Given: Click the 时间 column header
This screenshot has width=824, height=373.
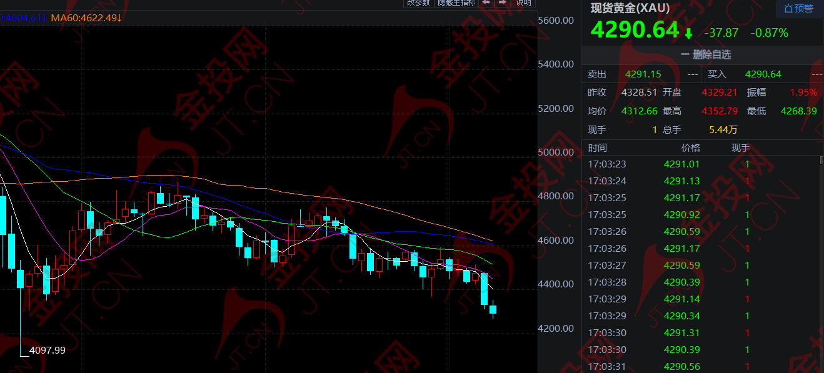Looking at the screenshot, I should click(x=597, y=148).
